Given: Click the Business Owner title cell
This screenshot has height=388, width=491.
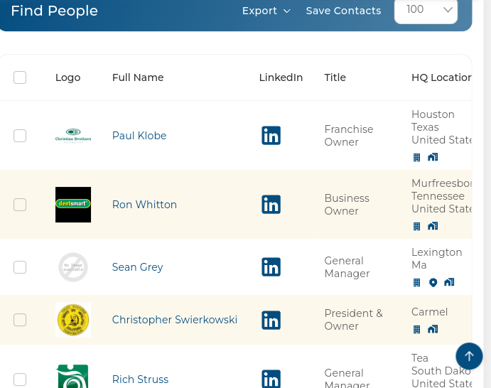Looking at the screenshot, I should (347, 205).
